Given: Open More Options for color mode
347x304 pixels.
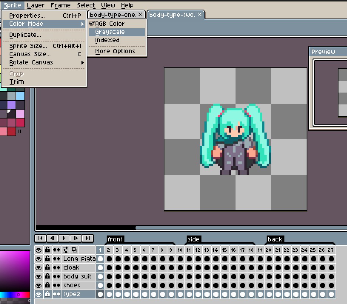Looking at the screenshot, I should coord(117,51).
